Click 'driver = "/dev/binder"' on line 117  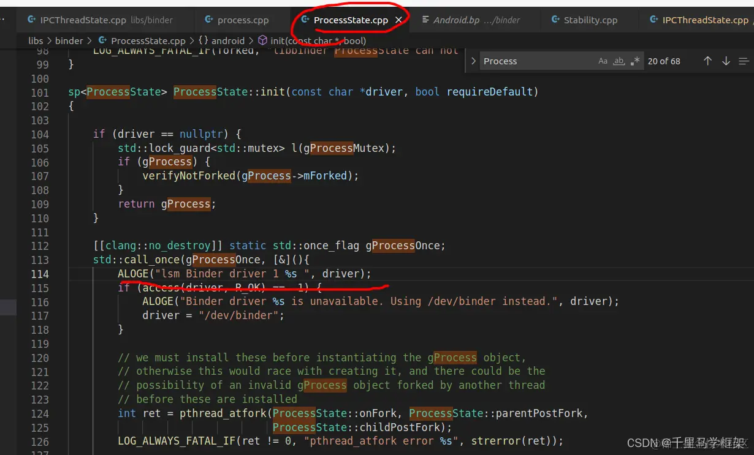(x=213, y=315)
